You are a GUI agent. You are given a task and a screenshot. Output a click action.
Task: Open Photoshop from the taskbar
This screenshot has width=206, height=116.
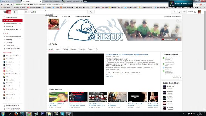(43, 114)
